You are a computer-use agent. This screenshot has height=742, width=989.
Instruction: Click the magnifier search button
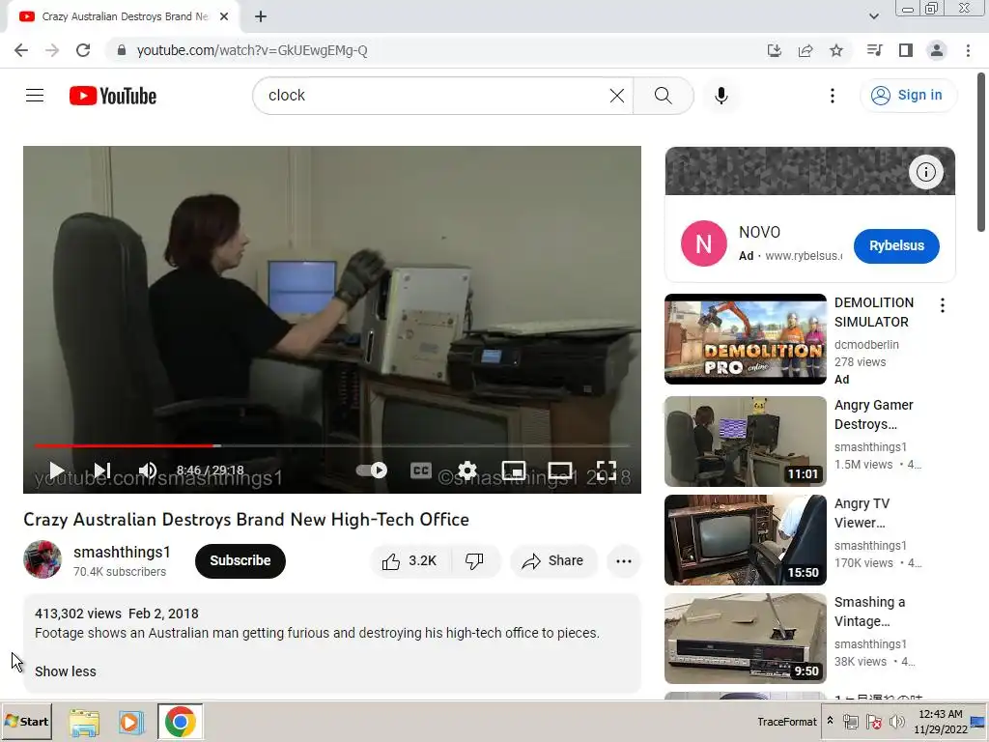pos(663,96)
